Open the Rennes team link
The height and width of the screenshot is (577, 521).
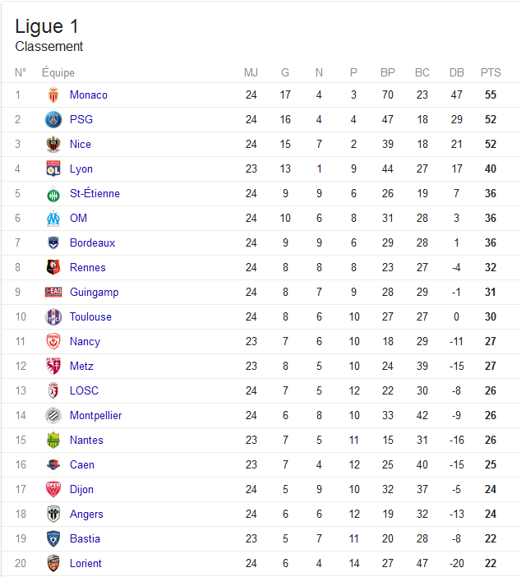(88, 267)
